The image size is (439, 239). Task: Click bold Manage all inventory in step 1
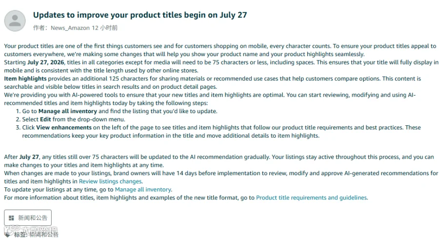(x=68, y=111)
